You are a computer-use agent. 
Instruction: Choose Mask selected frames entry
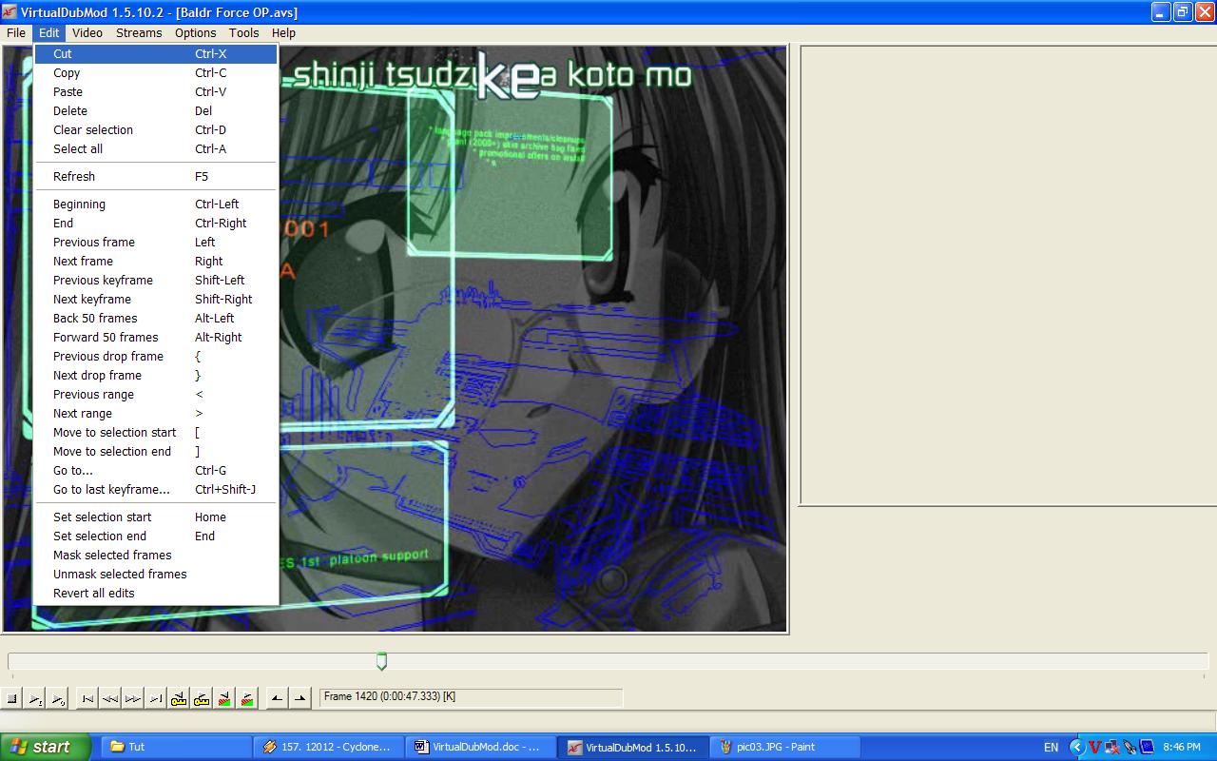[x=156, y=556]
